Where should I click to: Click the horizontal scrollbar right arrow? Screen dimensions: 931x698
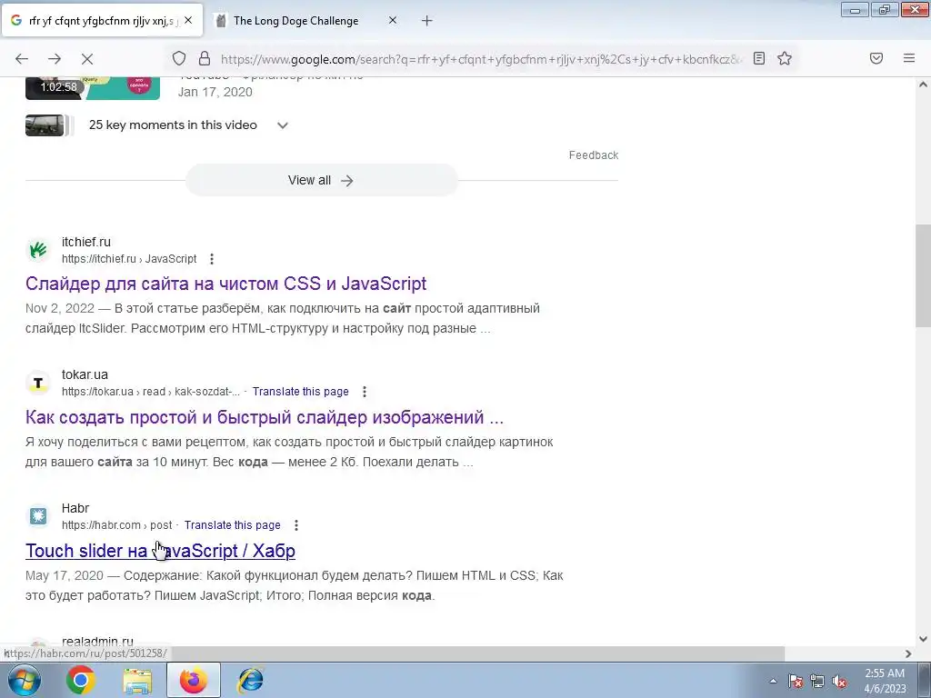click(908, 653)
